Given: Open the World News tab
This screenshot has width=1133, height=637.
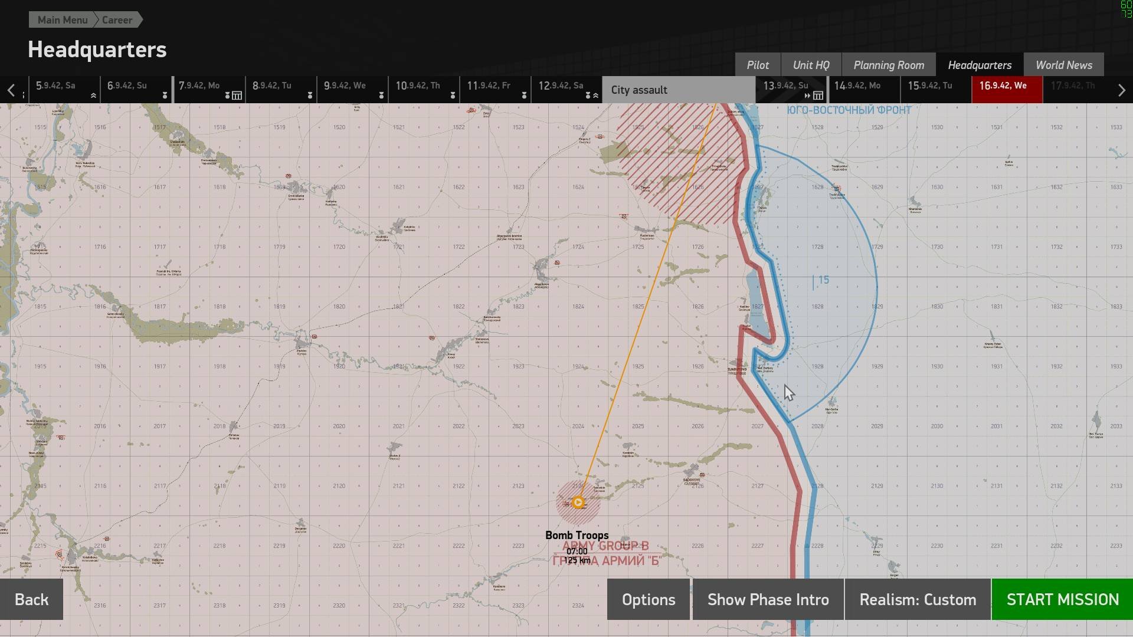Looking at the screenshot, I should pyautogui.click(x=1064, y=65).
